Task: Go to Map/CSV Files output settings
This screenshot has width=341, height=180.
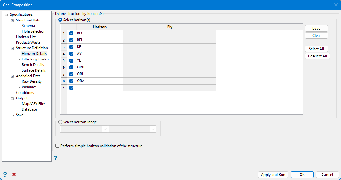Action: 34,104
